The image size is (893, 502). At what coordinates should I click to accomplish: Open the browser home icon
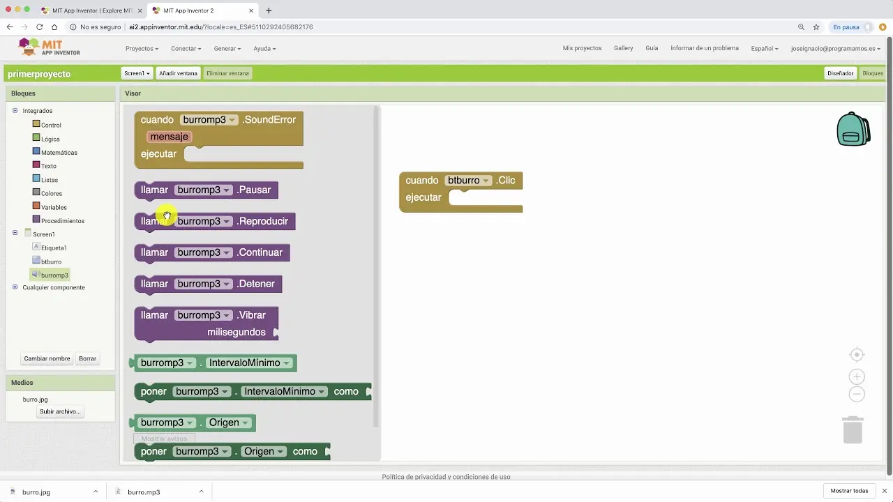pos(54,27)
